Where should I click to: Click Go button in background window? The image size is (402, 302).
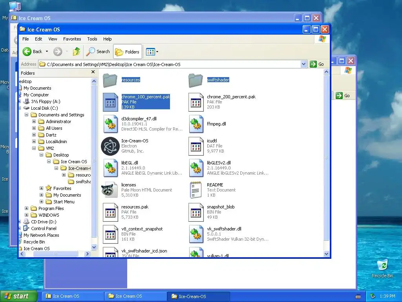point(343,96)
